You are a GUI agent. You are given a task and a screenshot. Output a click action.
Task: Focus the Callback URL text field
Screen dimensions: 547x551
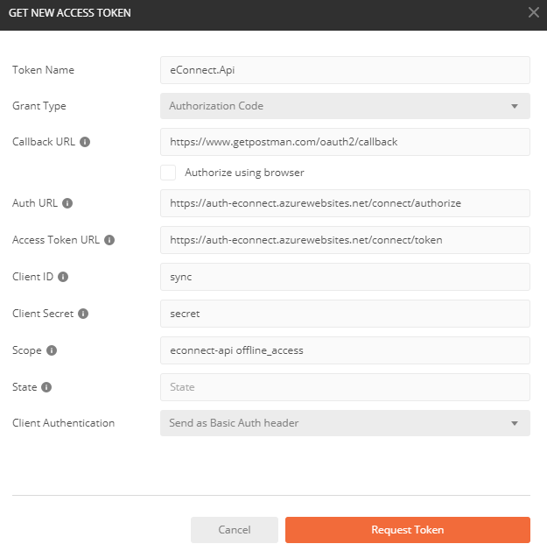click(345, 142)
